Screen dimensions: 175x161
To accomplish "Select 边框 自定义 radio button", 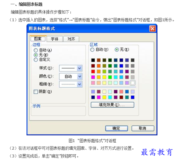I will [x=36, y=60].
